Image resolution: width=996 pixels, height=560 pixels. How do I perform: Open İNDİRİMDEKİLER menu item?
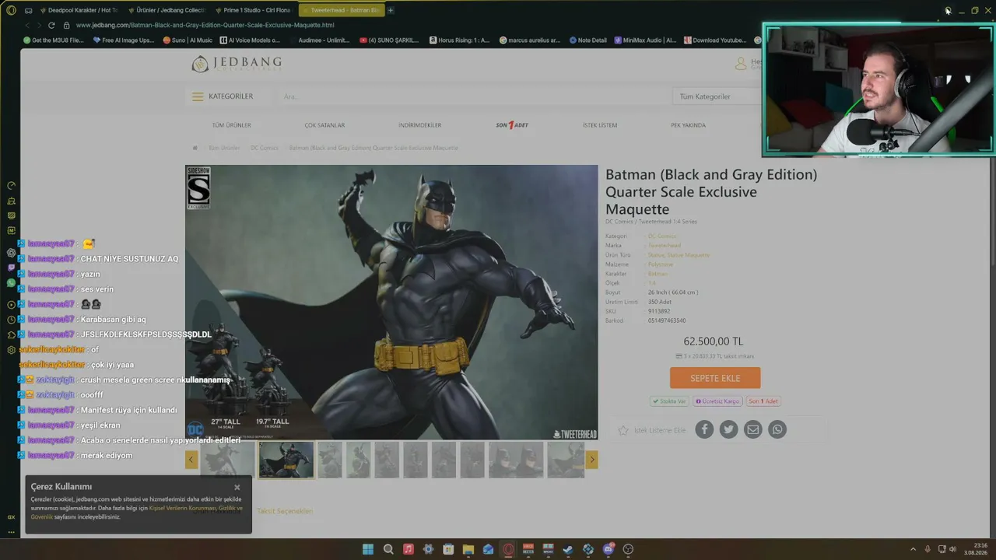(x=419, y=125)
